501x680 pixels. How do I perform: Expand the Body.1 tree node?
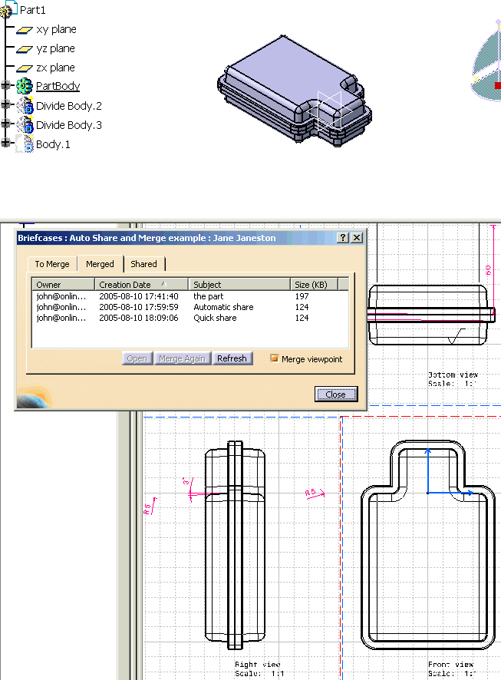coord(6,144)
